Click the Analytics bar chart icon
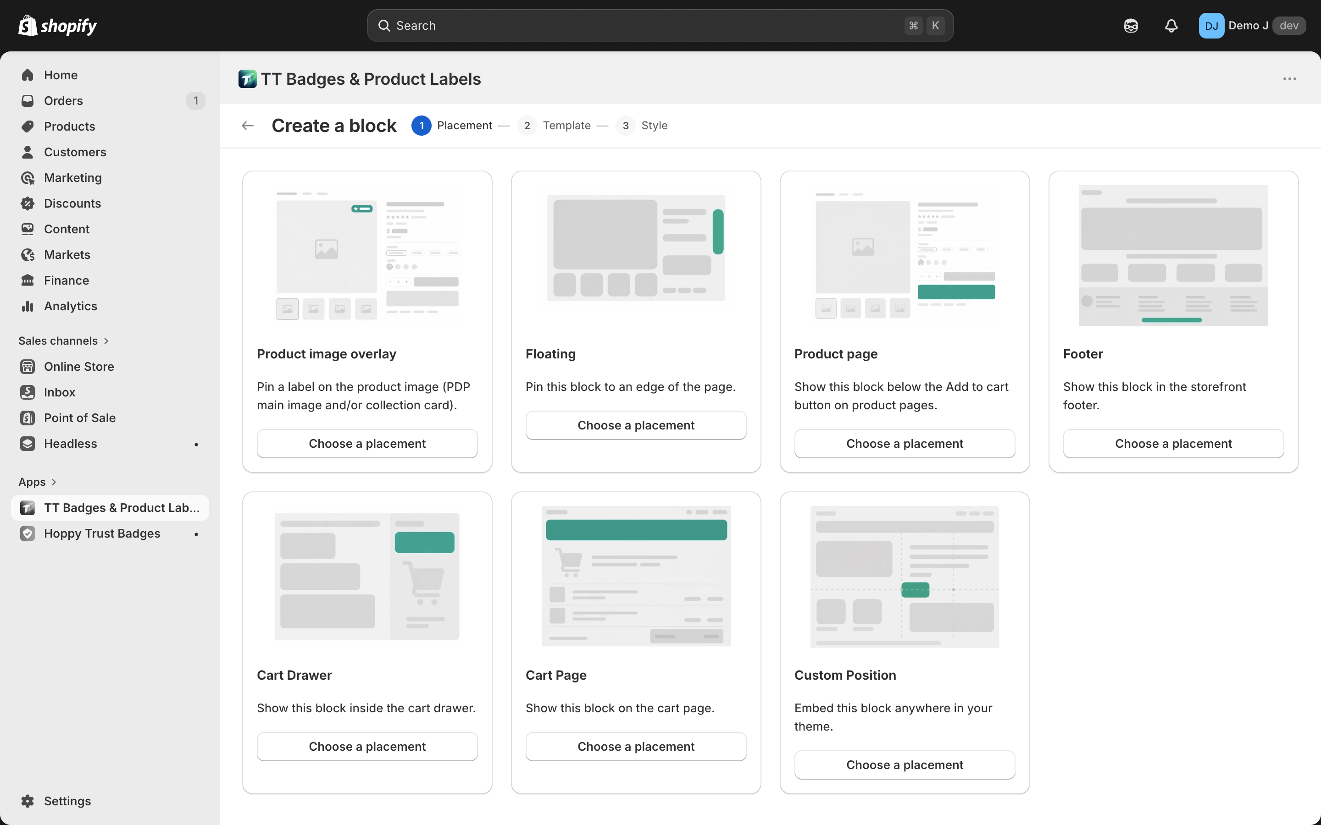Viewport: 1321px width, 825px height. coord(28,306)
